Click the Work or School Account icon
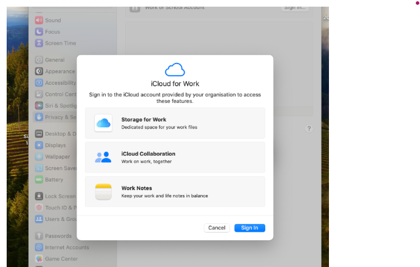Screen dimensions: 420x267 [x=135, y=8]
